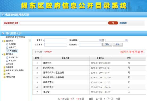Click the 政府信息公开年度报告 folder icon
This screenshot has width=147, height=101.
point(5,70)
